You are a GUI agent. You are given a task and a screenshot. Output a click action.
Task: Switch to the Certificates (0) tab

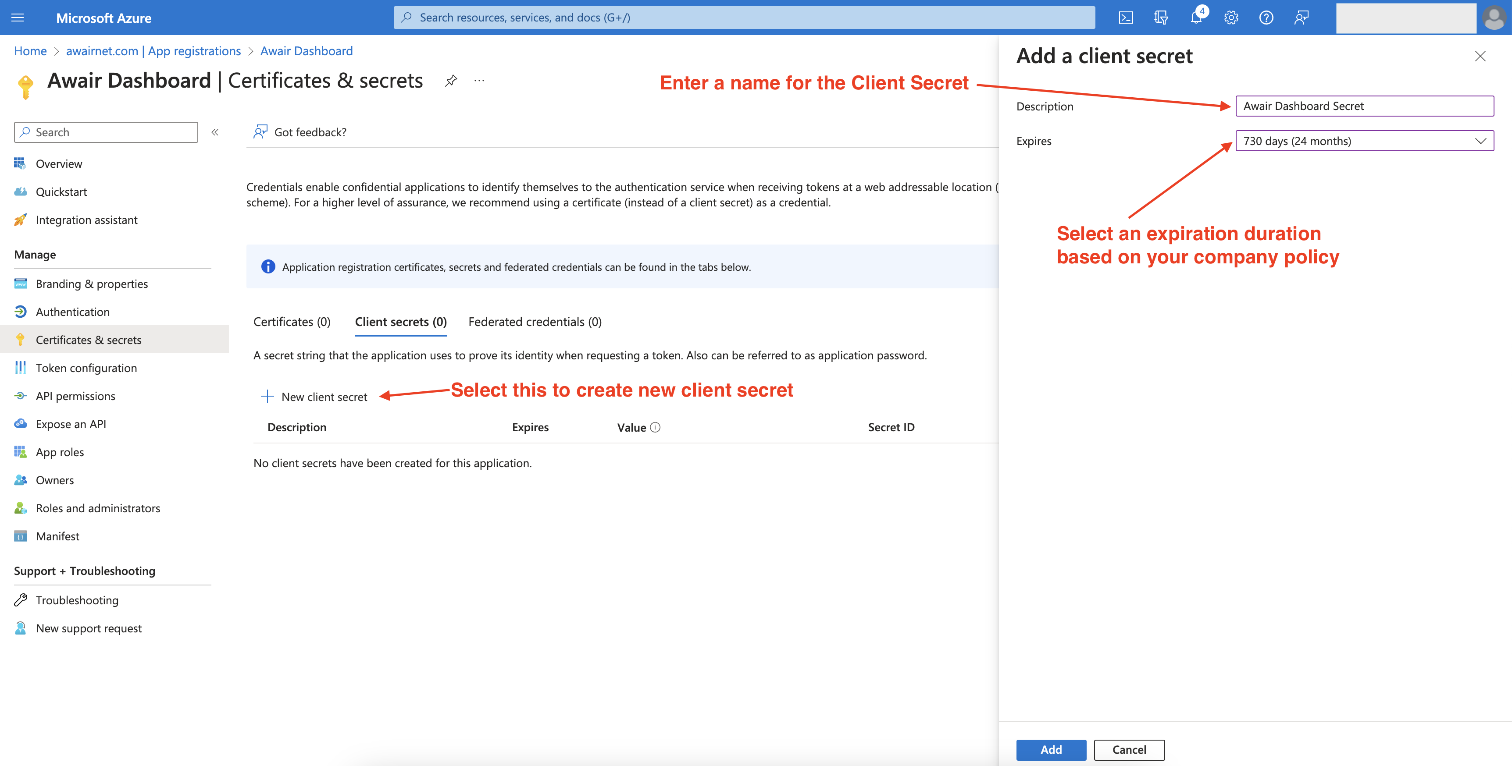coord(292,322)
